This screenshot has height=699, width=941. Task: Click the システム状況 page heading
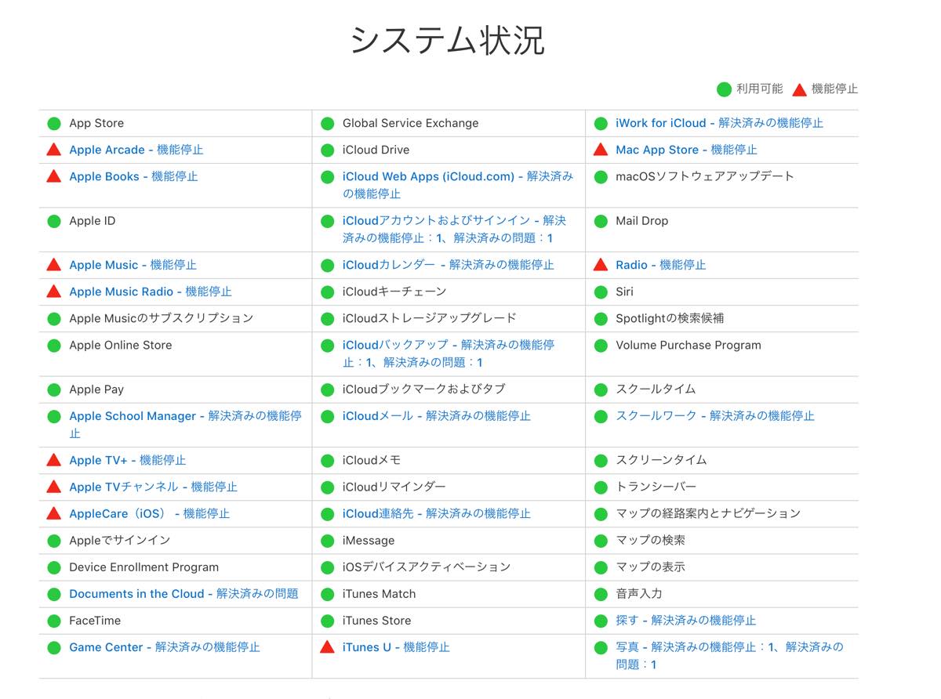point(448,40)
